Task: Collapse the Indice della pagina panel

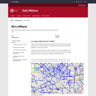Action: pos(27,41)
